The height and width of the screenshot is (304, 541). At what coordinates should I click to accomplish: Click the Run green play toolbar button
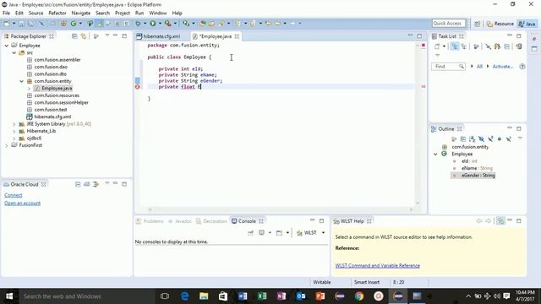152,24
